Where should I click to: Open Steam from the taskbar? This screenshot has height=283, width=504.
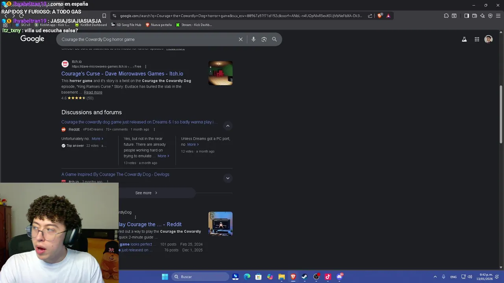304,277
